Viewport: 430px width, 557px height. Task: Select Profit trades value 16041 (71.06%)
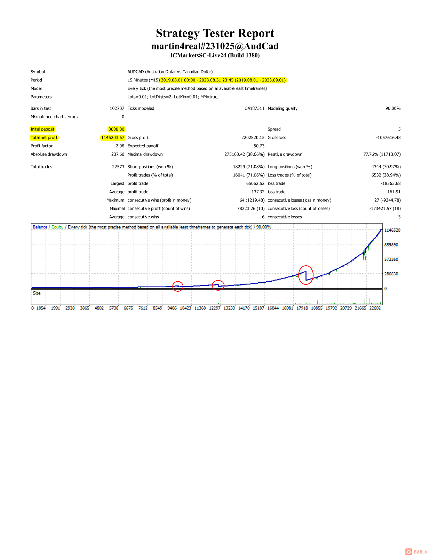coord(249,175)
